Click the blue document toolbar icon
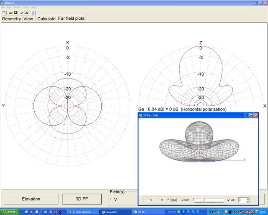 point(33,13)
